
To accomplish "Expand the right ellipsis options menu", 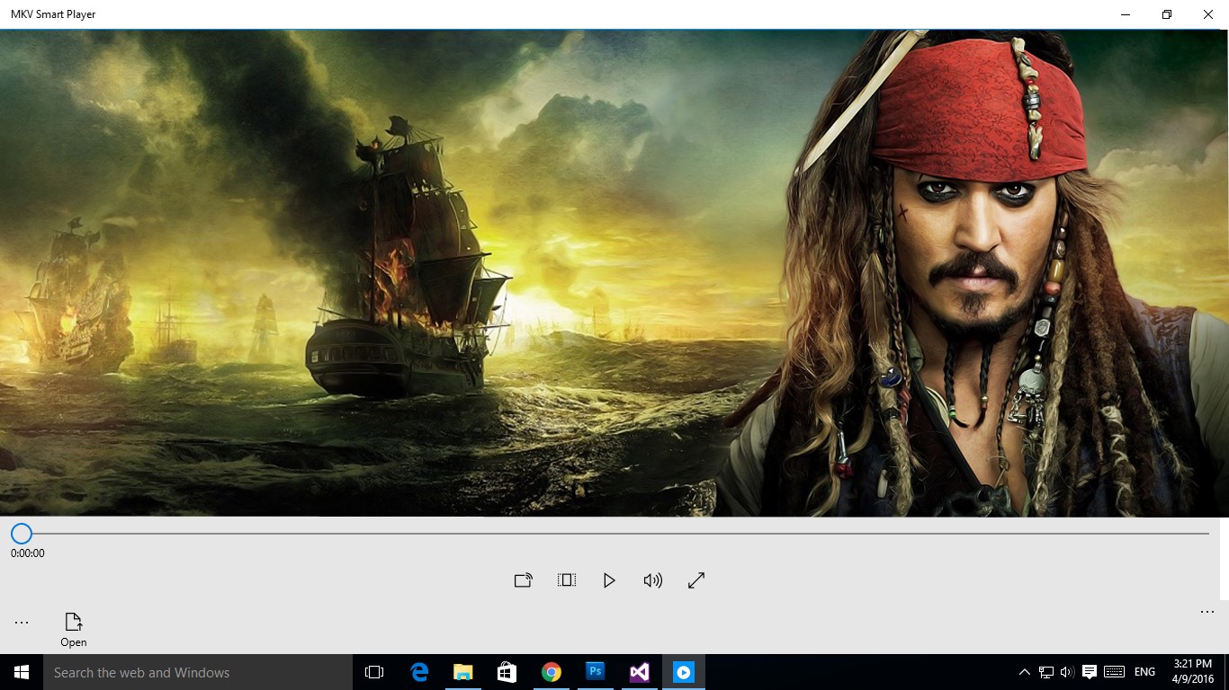I will tap(1207, 612).
